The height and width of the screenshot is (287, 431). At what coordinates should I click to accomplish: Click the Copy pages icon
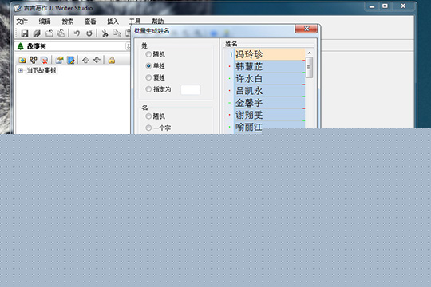pyautogui.click(x=117, y=33)
